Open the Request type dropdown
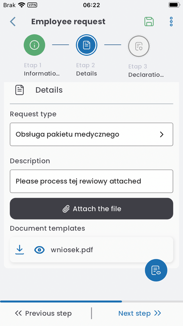 click(x=91, y=134)
